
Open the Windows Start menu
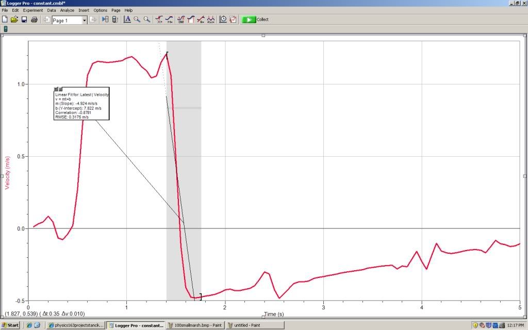tap(10, 325)
